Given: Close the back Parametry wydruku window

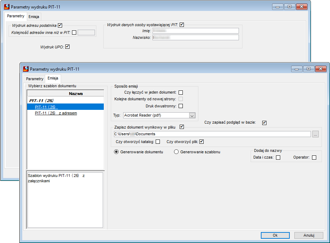Looking at the screenshot, I should pos(301,7).
